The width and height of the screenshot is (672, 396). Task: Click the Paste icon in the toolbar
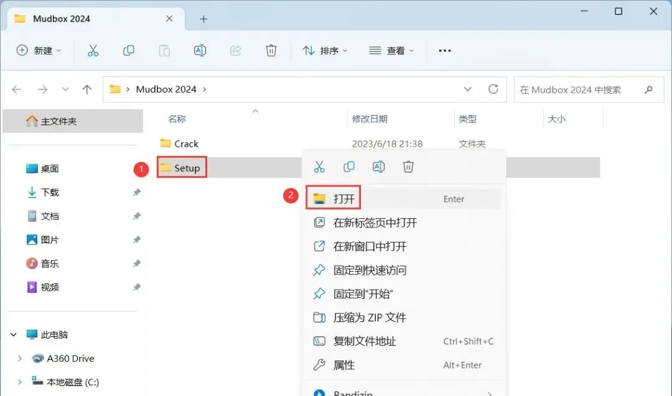tap(164, 50)
